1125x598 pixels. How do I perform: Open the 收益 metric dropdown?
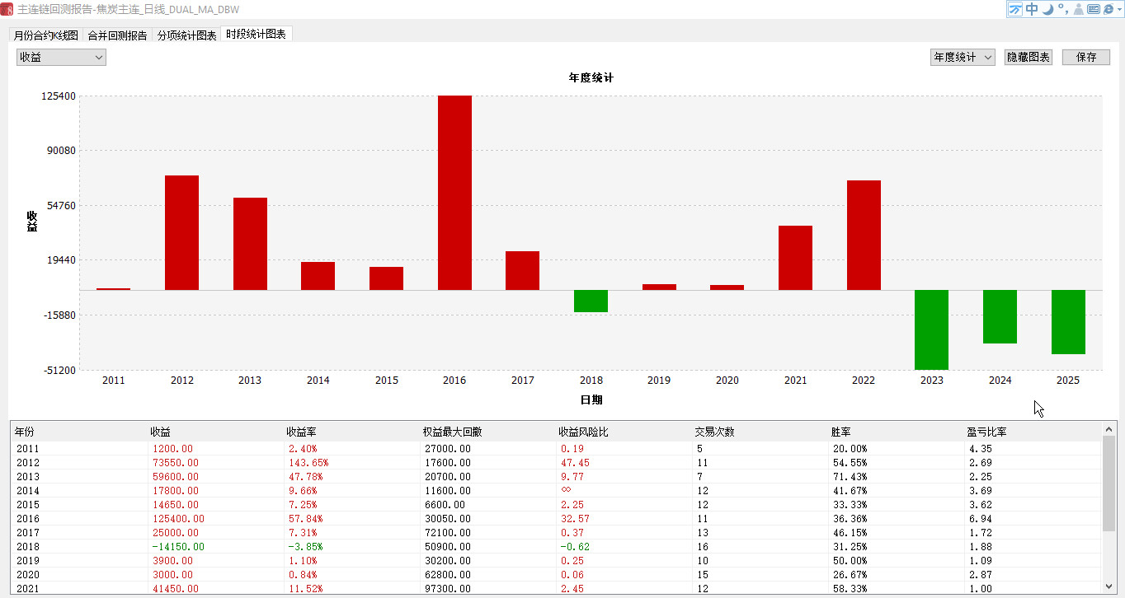61,57
